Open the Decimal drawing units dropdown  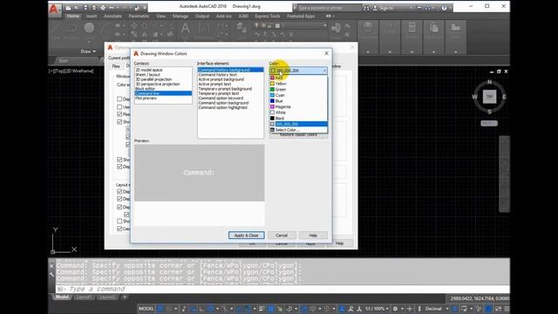click(x=436, y=309)
